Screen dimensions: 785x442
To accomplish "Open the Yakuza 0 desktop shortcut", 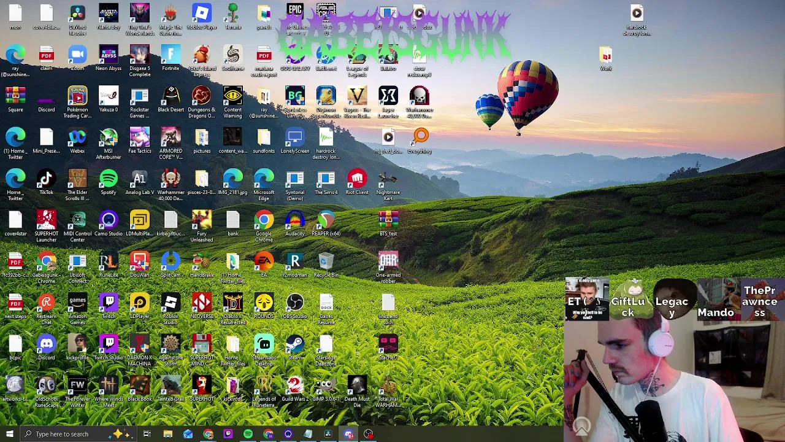I will click(109, 99).
